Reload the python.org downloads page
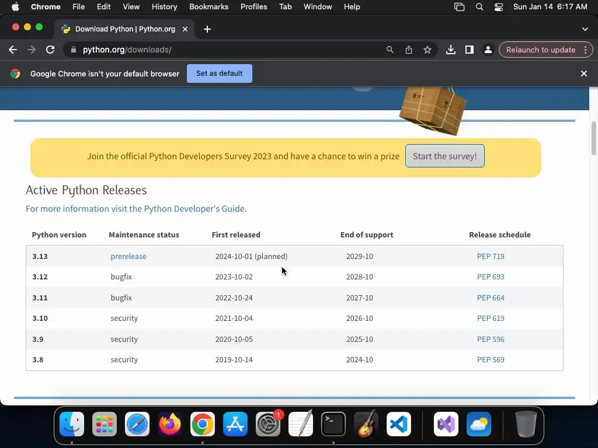Image resolution: width=598 pixels, height=448 pixels. (x=50, y=50)
